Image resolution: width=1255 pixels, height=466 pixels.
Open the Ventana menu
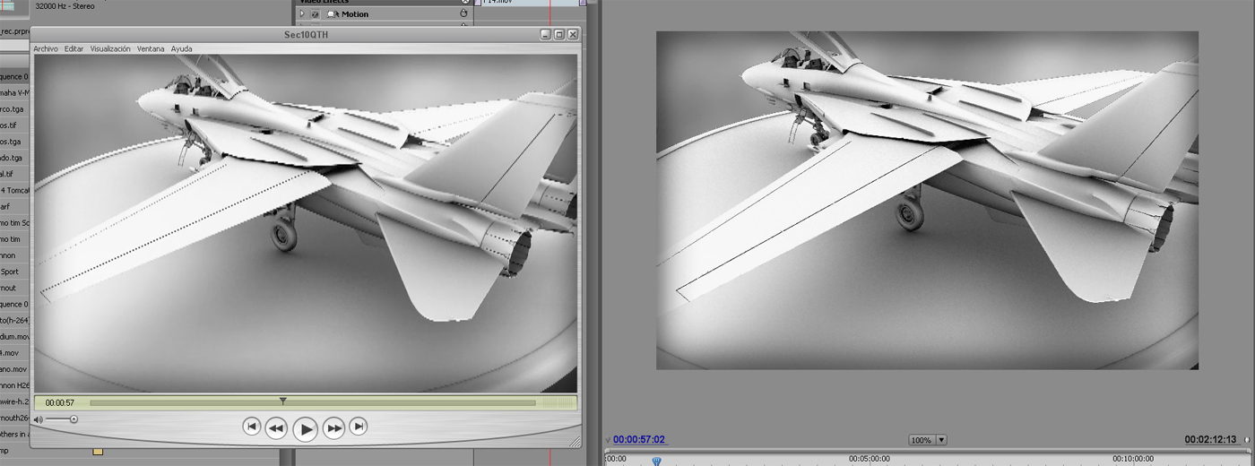click(151, 48)
